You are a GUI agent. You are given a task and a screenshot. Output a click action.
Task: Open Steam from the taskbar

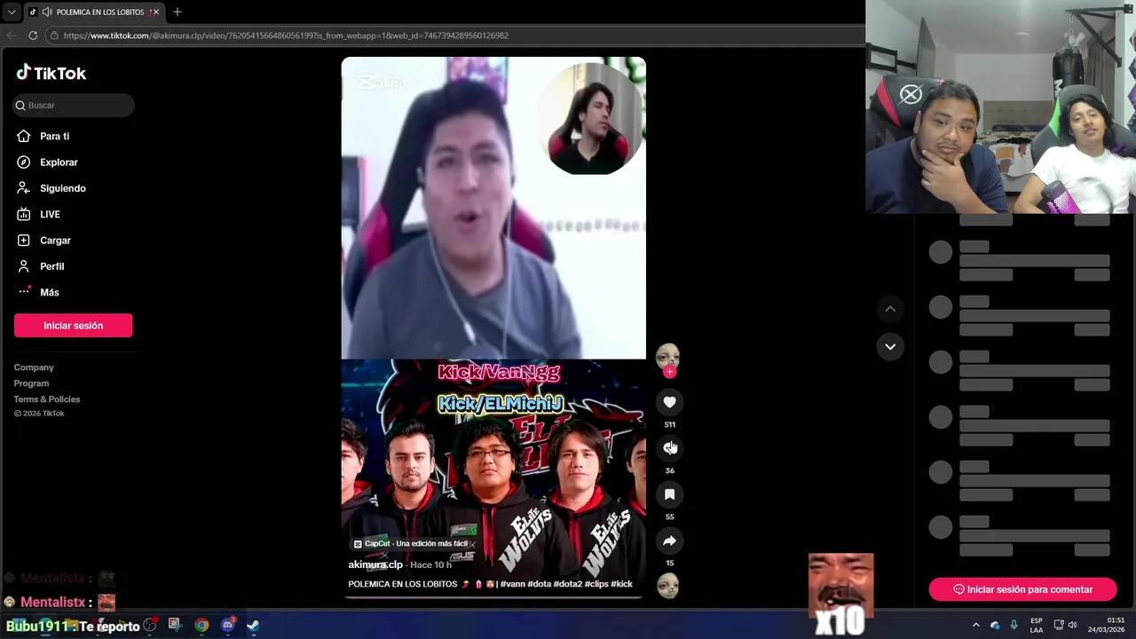253,625
